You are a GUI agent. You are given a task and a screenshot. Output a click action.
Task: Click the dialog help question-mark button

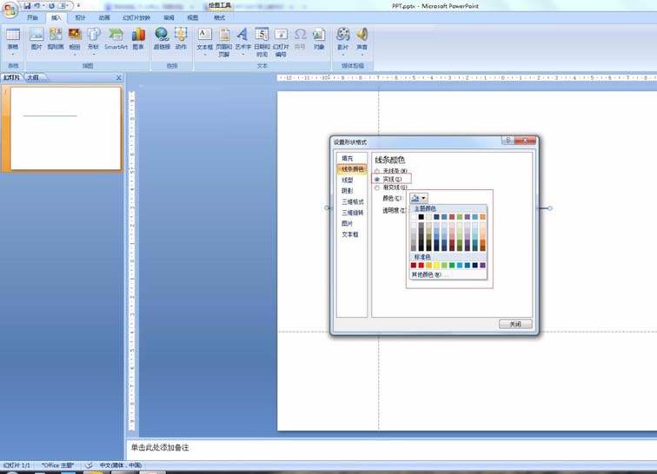(x=508, y=141)
